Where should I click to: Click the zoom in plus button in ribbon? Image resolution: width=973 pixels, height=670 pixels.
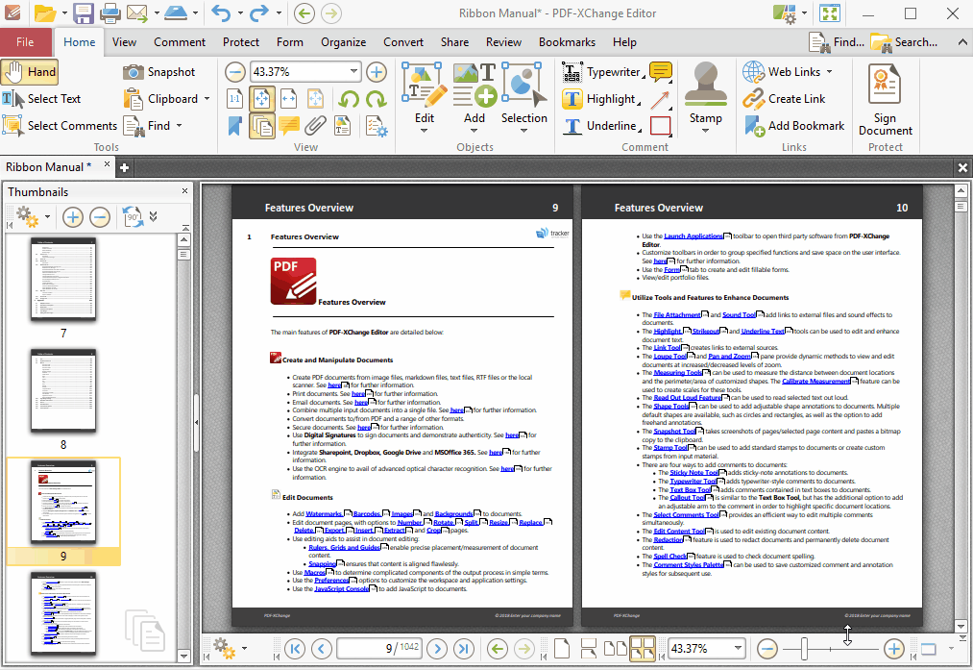377,72
